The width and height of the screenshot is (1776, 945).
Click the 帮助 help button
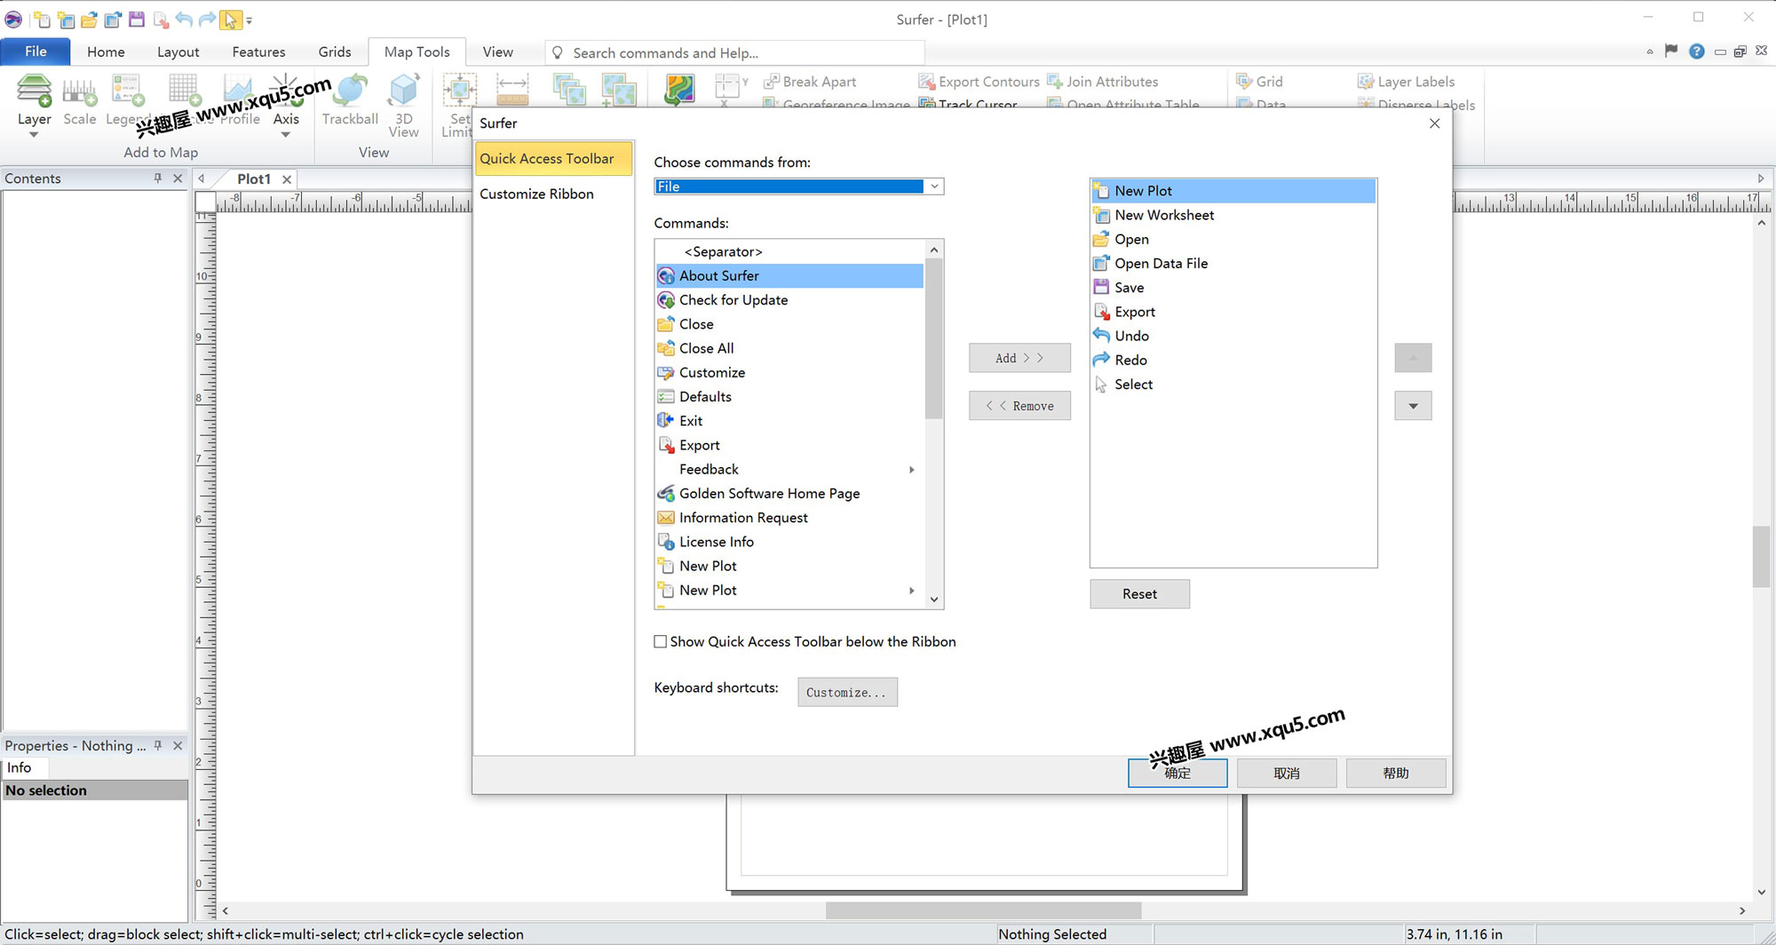[1396, 773]
